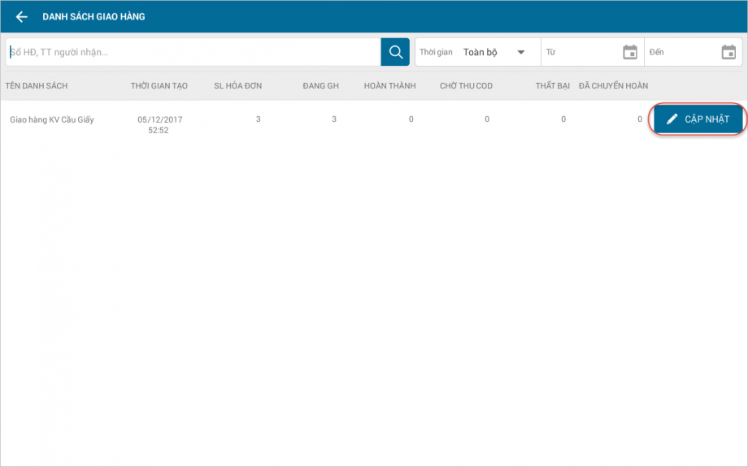Click the ĐANG GH column header

click(320, 86)
